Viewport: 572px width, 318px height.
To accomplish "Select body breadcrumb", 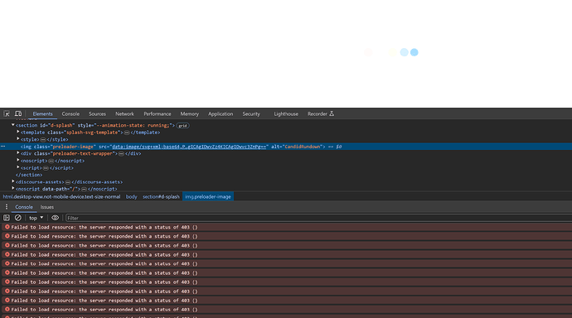I will pos(131,197).
